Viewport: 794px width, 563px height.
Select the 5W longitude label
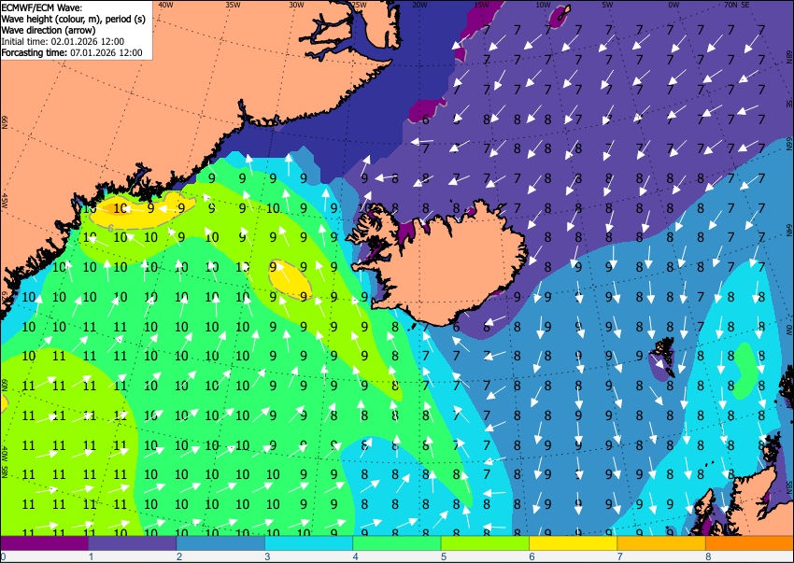(x=608, y=5)
